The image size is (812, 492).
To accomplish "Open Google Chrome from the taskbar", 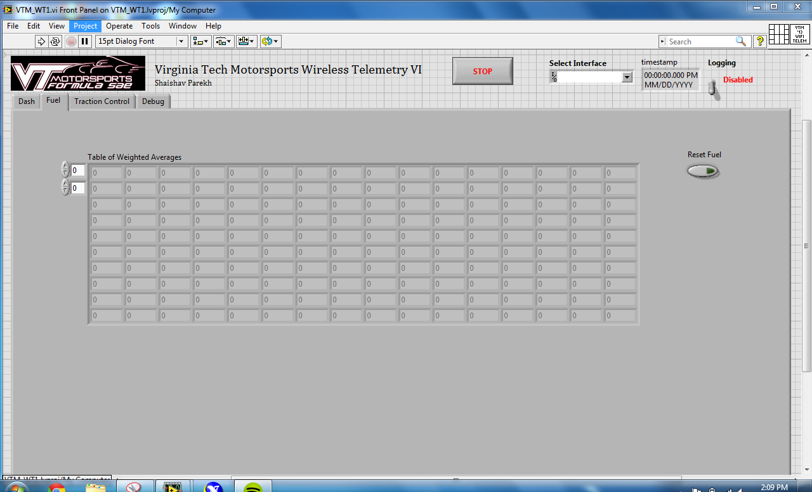I will [x=56, y=488].
